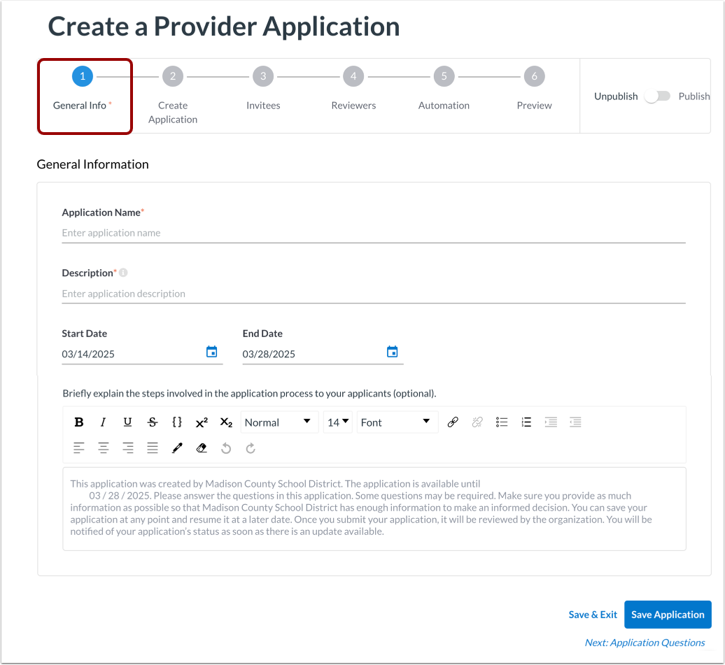Justify the text alignment

153,448
